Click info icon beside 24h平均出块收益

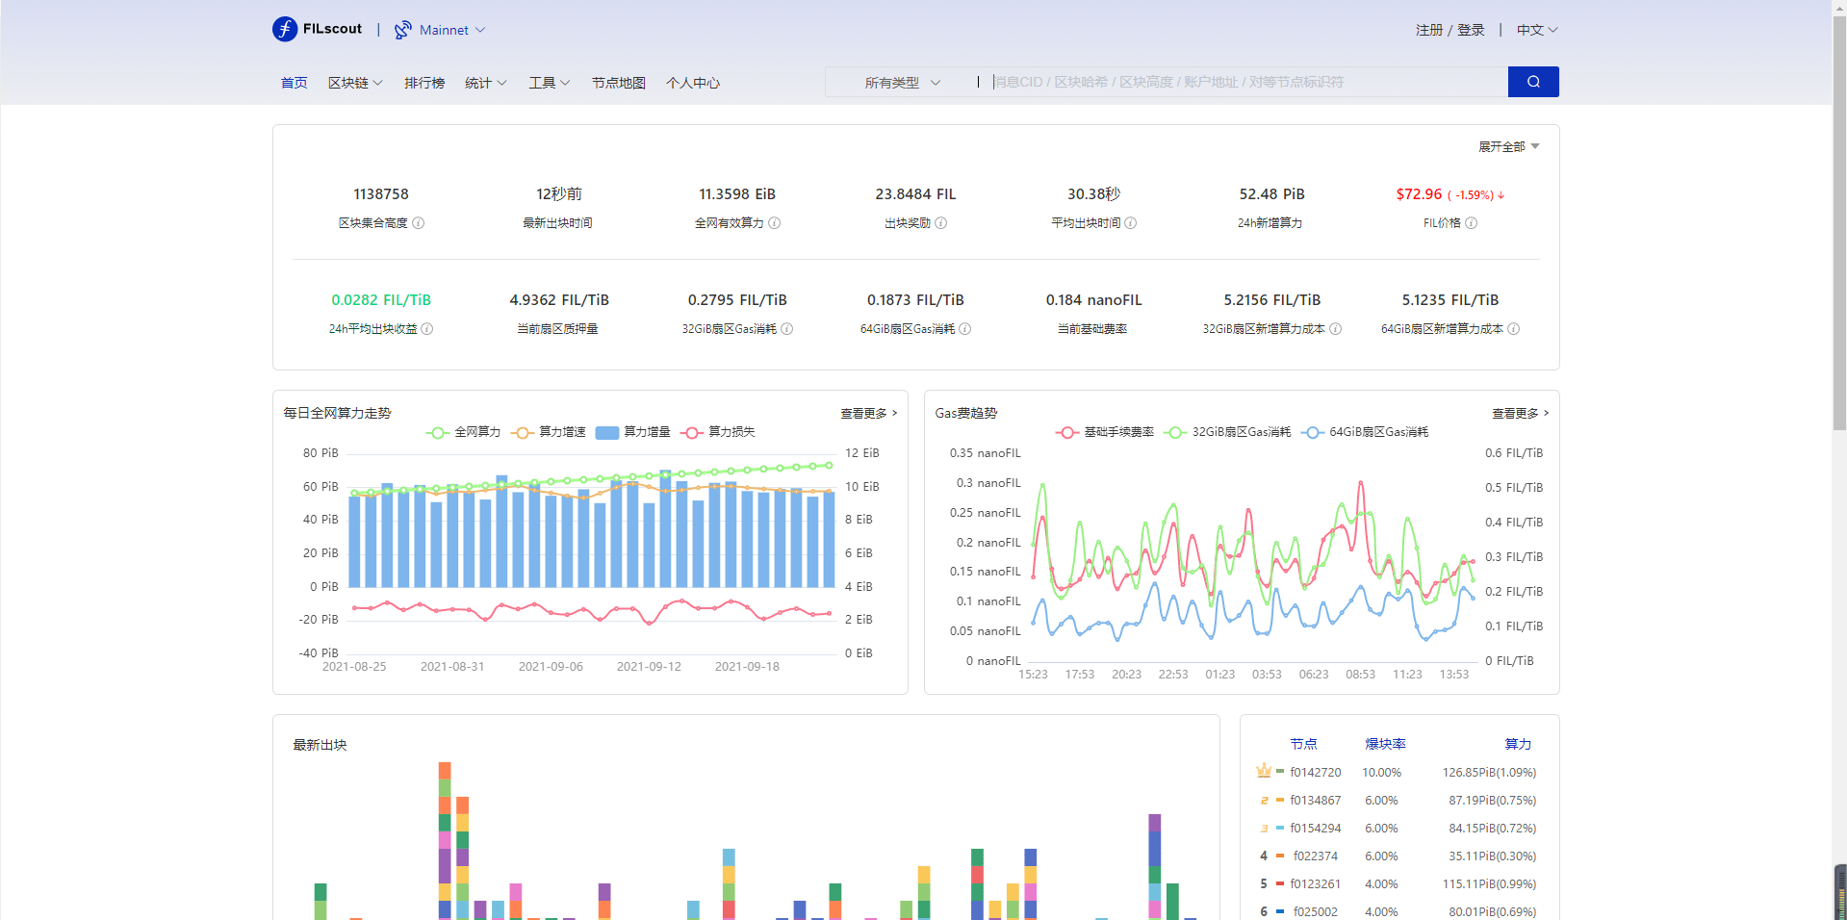click(427, 329)
